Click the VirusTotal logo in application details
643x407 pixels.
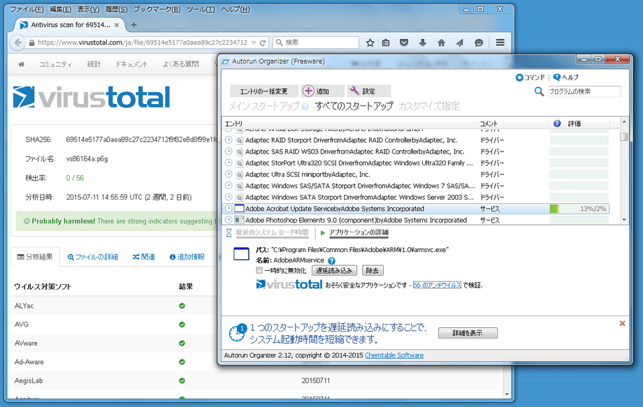(289, 284)
